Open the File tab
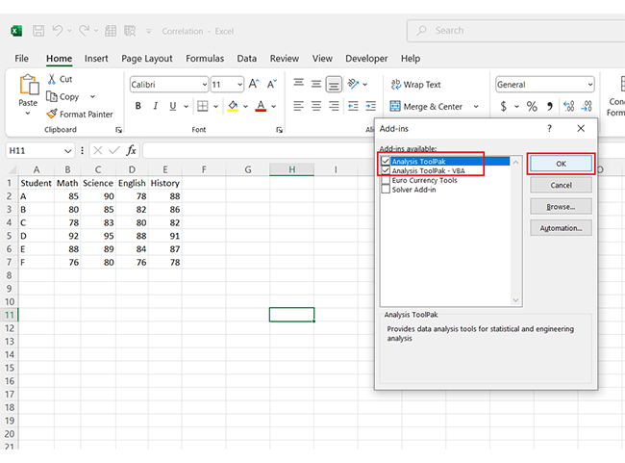Viewport: 625px width, 463px height. [21, 59]
